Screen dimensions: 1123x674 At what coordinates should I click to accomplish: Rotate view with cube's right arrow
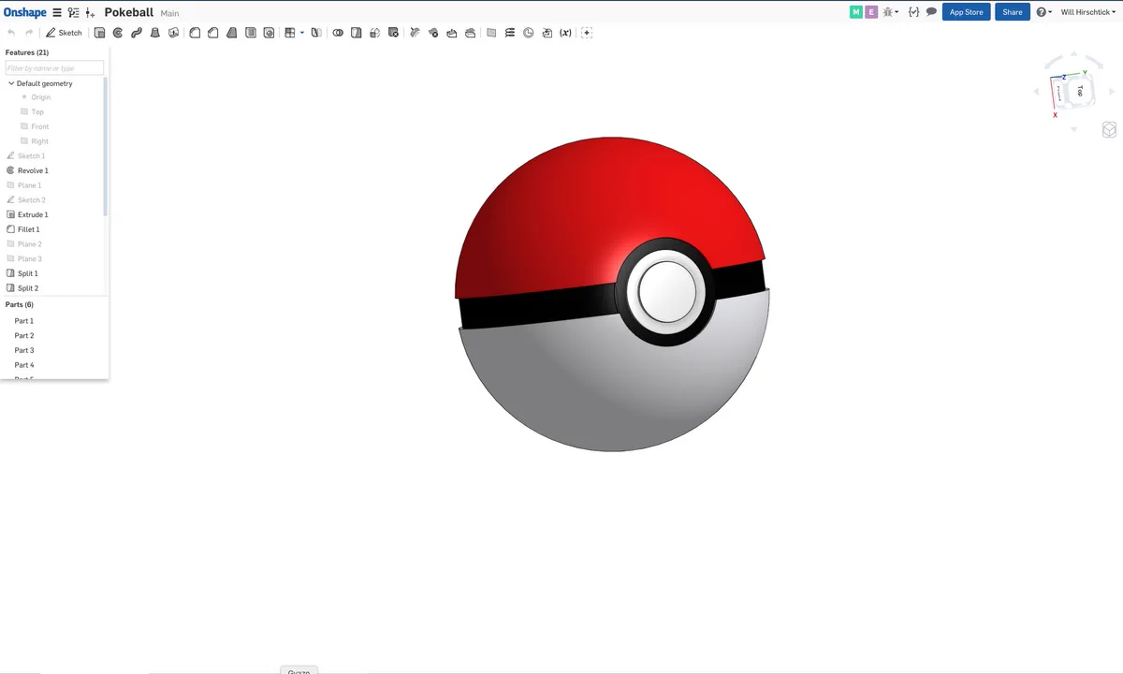[x=1112, y=92]
